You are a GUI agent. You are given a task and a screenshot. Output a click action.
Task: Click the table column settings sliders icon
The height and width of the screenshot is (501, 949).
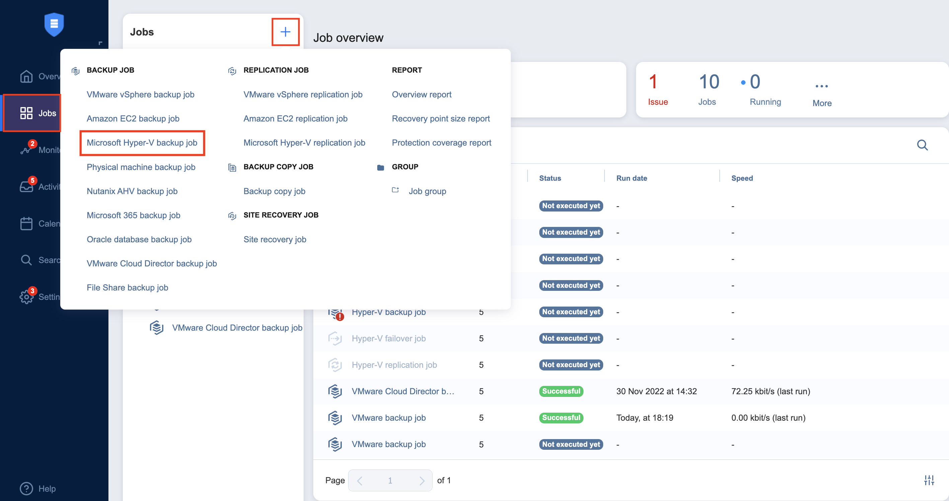coord(929,480)
